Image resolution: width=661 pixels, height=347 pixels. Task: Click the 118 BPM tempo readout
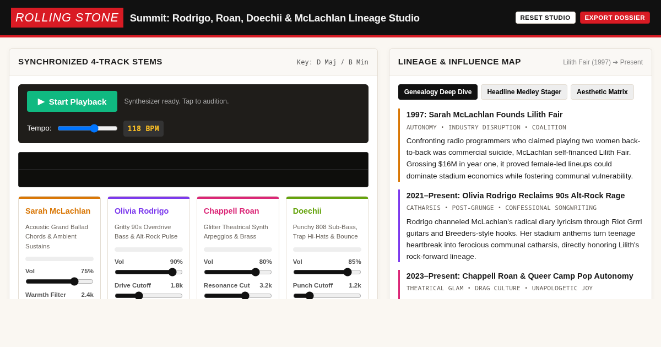(x=143, y=128)
